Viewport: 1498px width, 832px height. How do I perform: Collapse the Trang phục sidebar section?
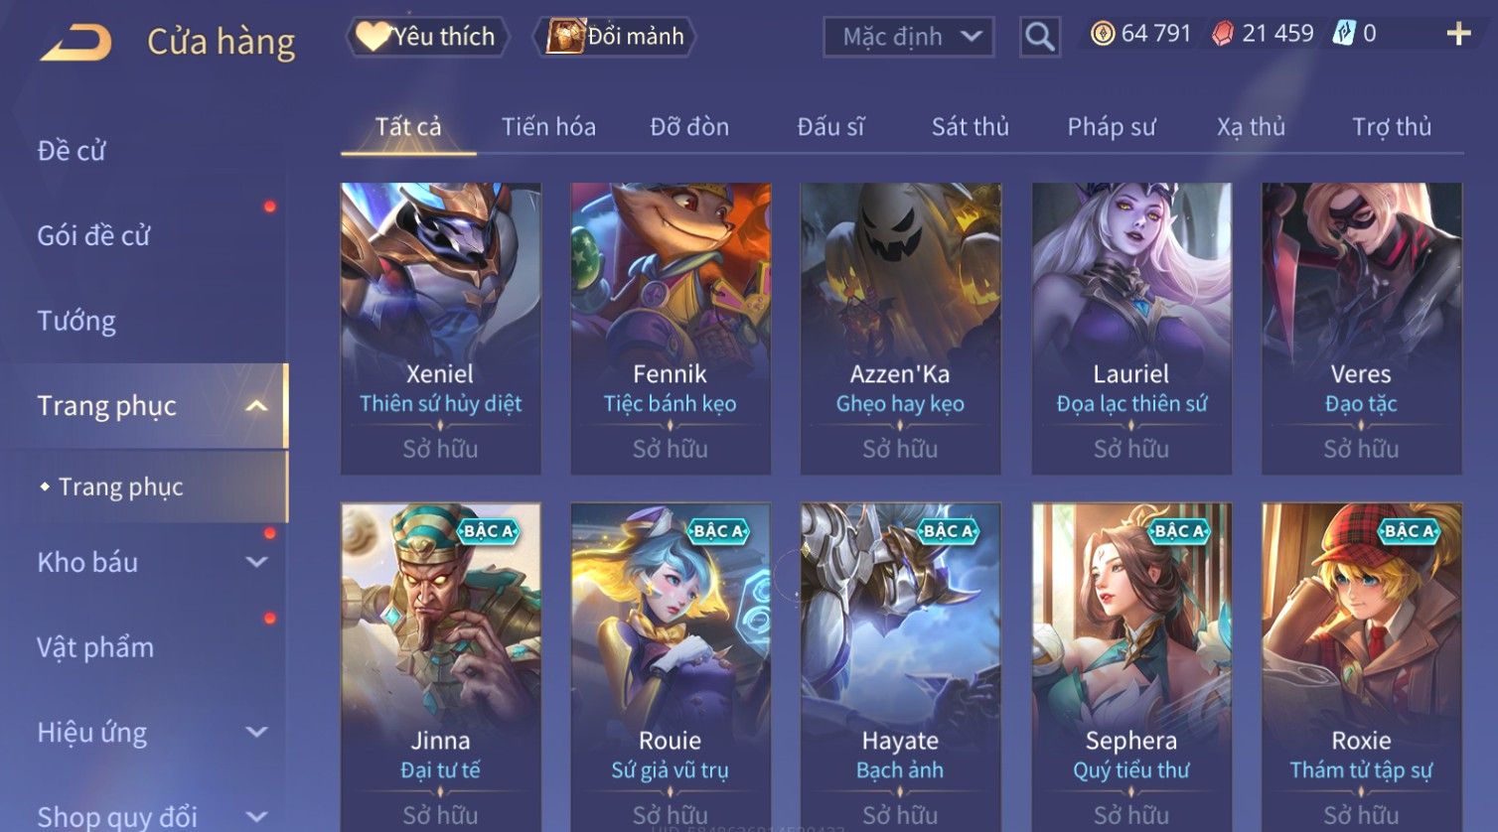(x=256, y=406)
